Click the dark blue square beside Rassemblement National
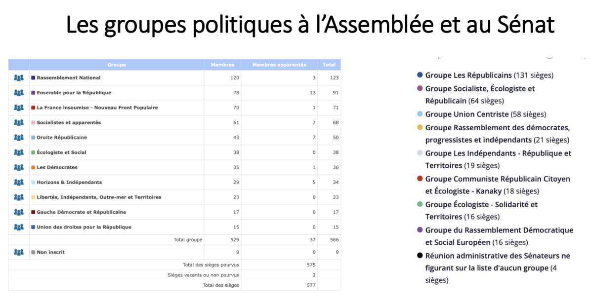591x300 pixels. tap(33, 78)
